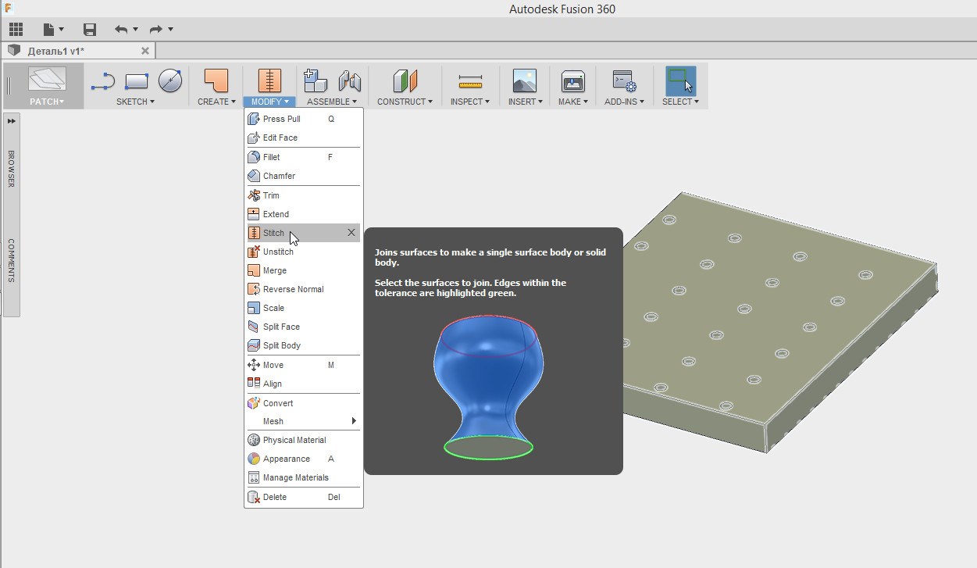Expand the Undo history dropdown arrow
Image resolution: width=977 pixels, height=568 pixels.
coord(135,30)
